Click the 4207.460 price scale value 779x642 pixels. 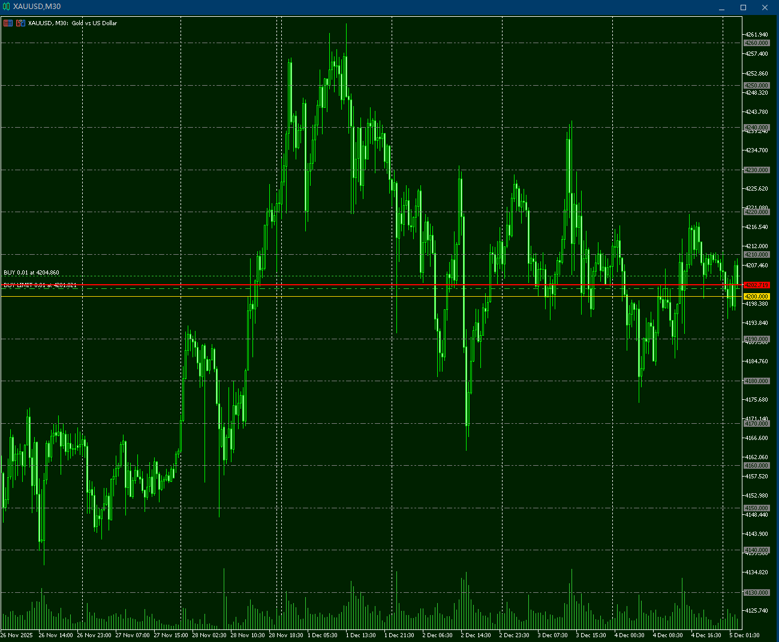(756, 266)
